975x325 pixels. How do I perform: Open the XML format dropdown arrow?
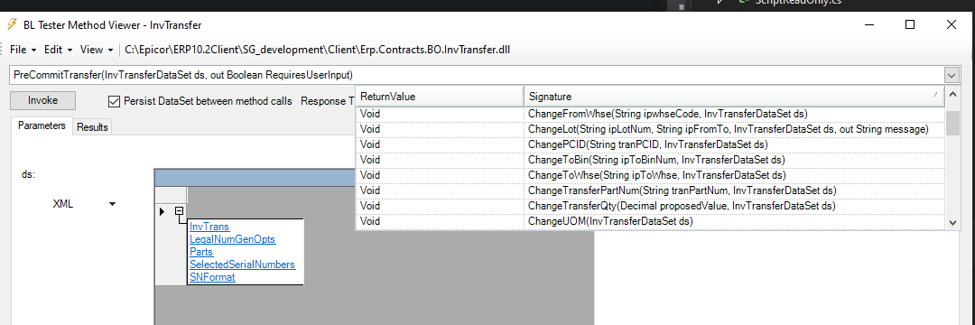coord(113,204)
